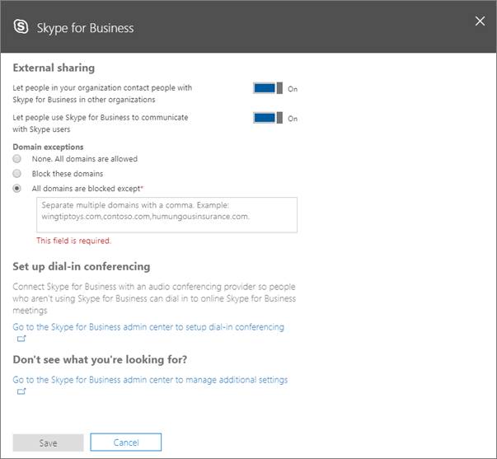Click external link icon under dial-in conferencing
This screenshot has height=459, width=497.
(21, 339)
